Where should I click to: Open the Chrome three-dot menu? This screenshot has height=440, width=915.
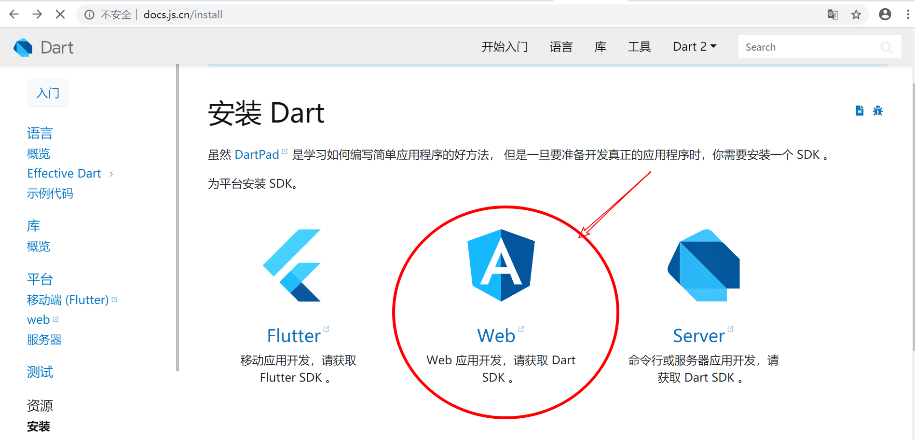coord(908,14)
